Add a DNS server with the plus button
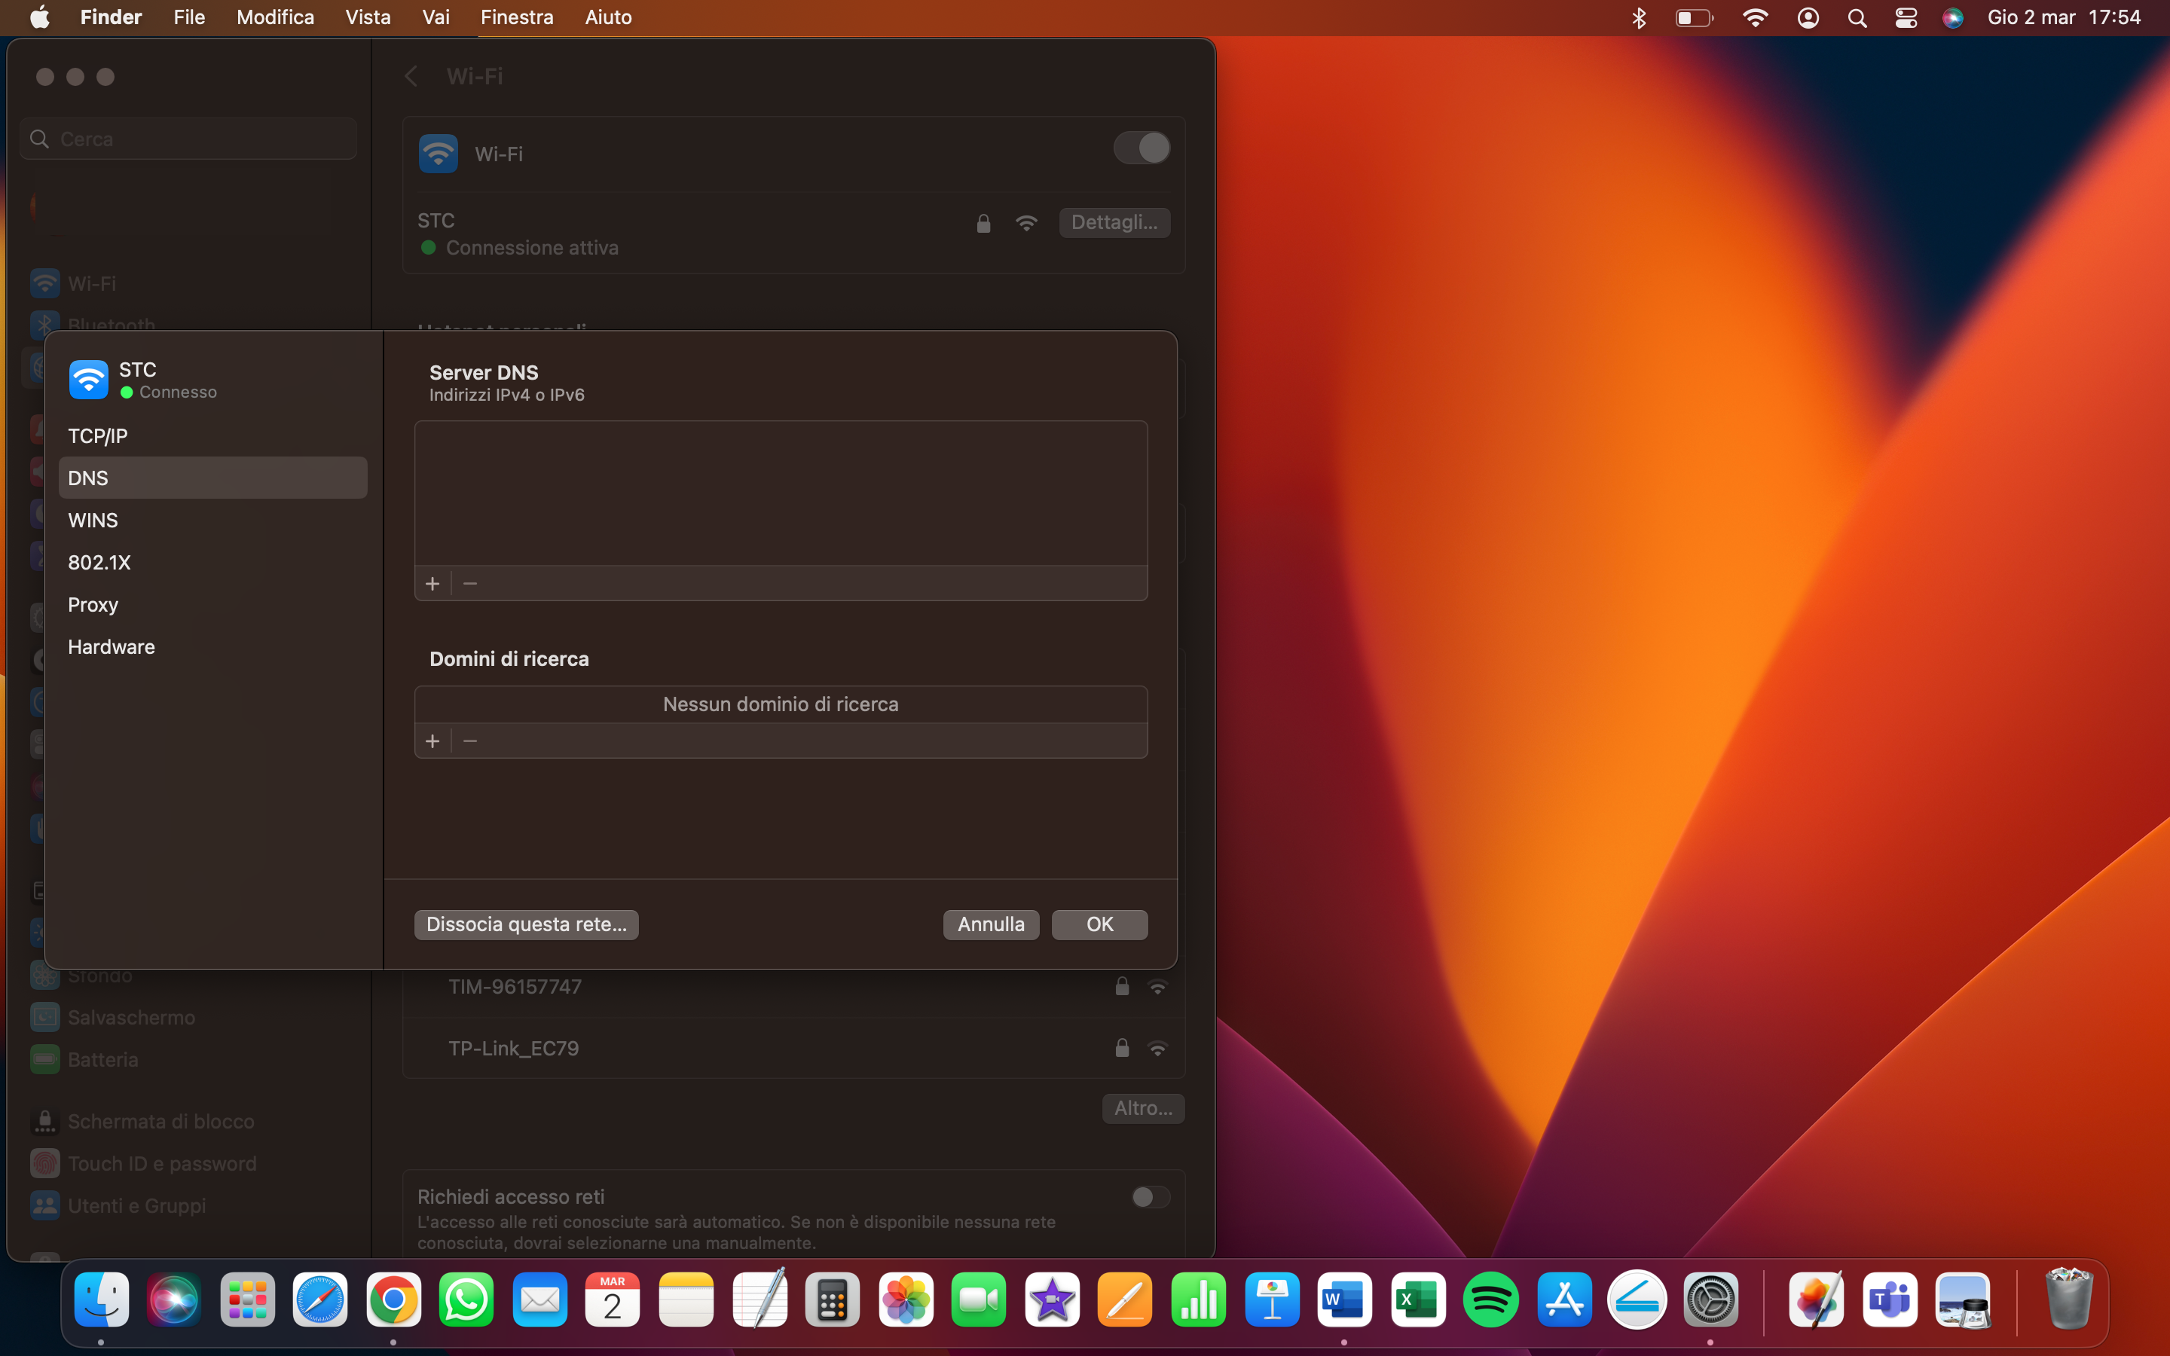This screenshot has height=1356, width=2170. tap(432, 583)
